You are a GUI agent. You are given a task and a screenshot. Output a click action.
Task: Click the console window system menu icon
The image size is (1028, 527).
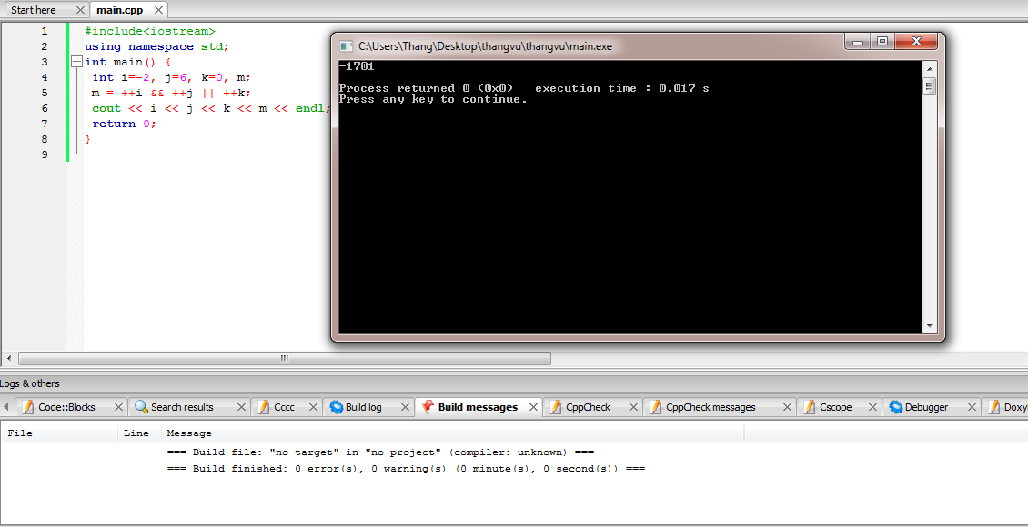346,45
